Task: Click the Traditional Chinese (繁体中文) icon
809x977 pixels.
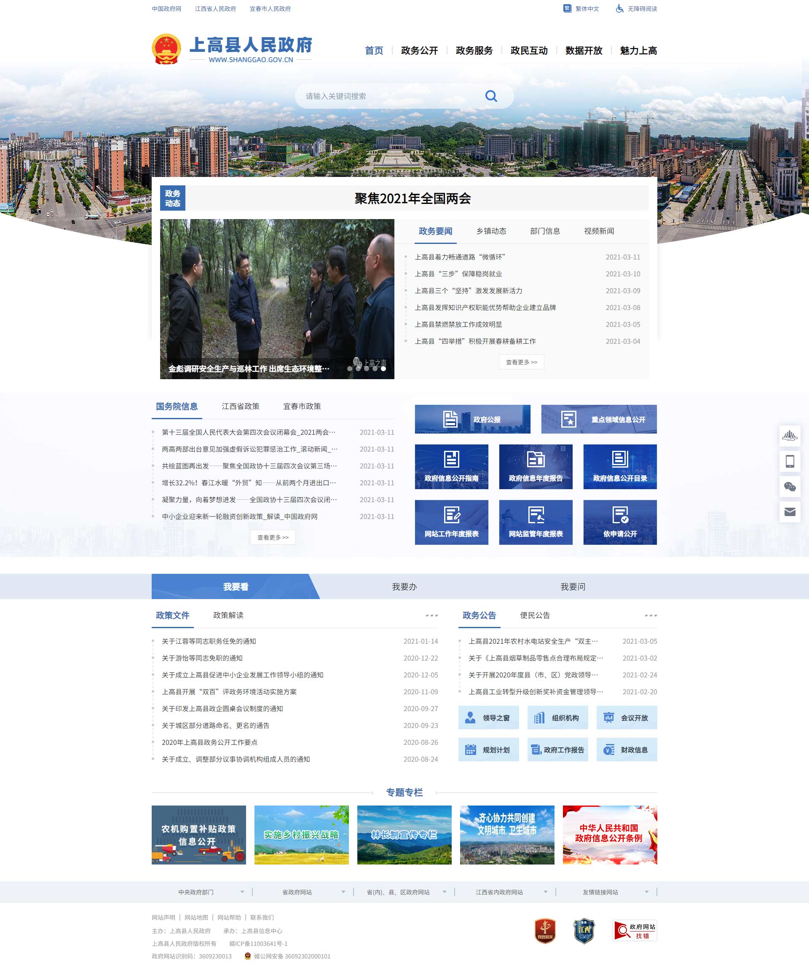Action: [567, 8]
